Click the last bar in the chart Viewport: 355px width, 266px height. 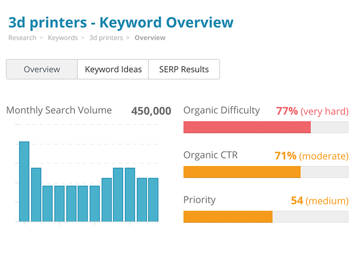pyautogui.click(x=153, y=199)
